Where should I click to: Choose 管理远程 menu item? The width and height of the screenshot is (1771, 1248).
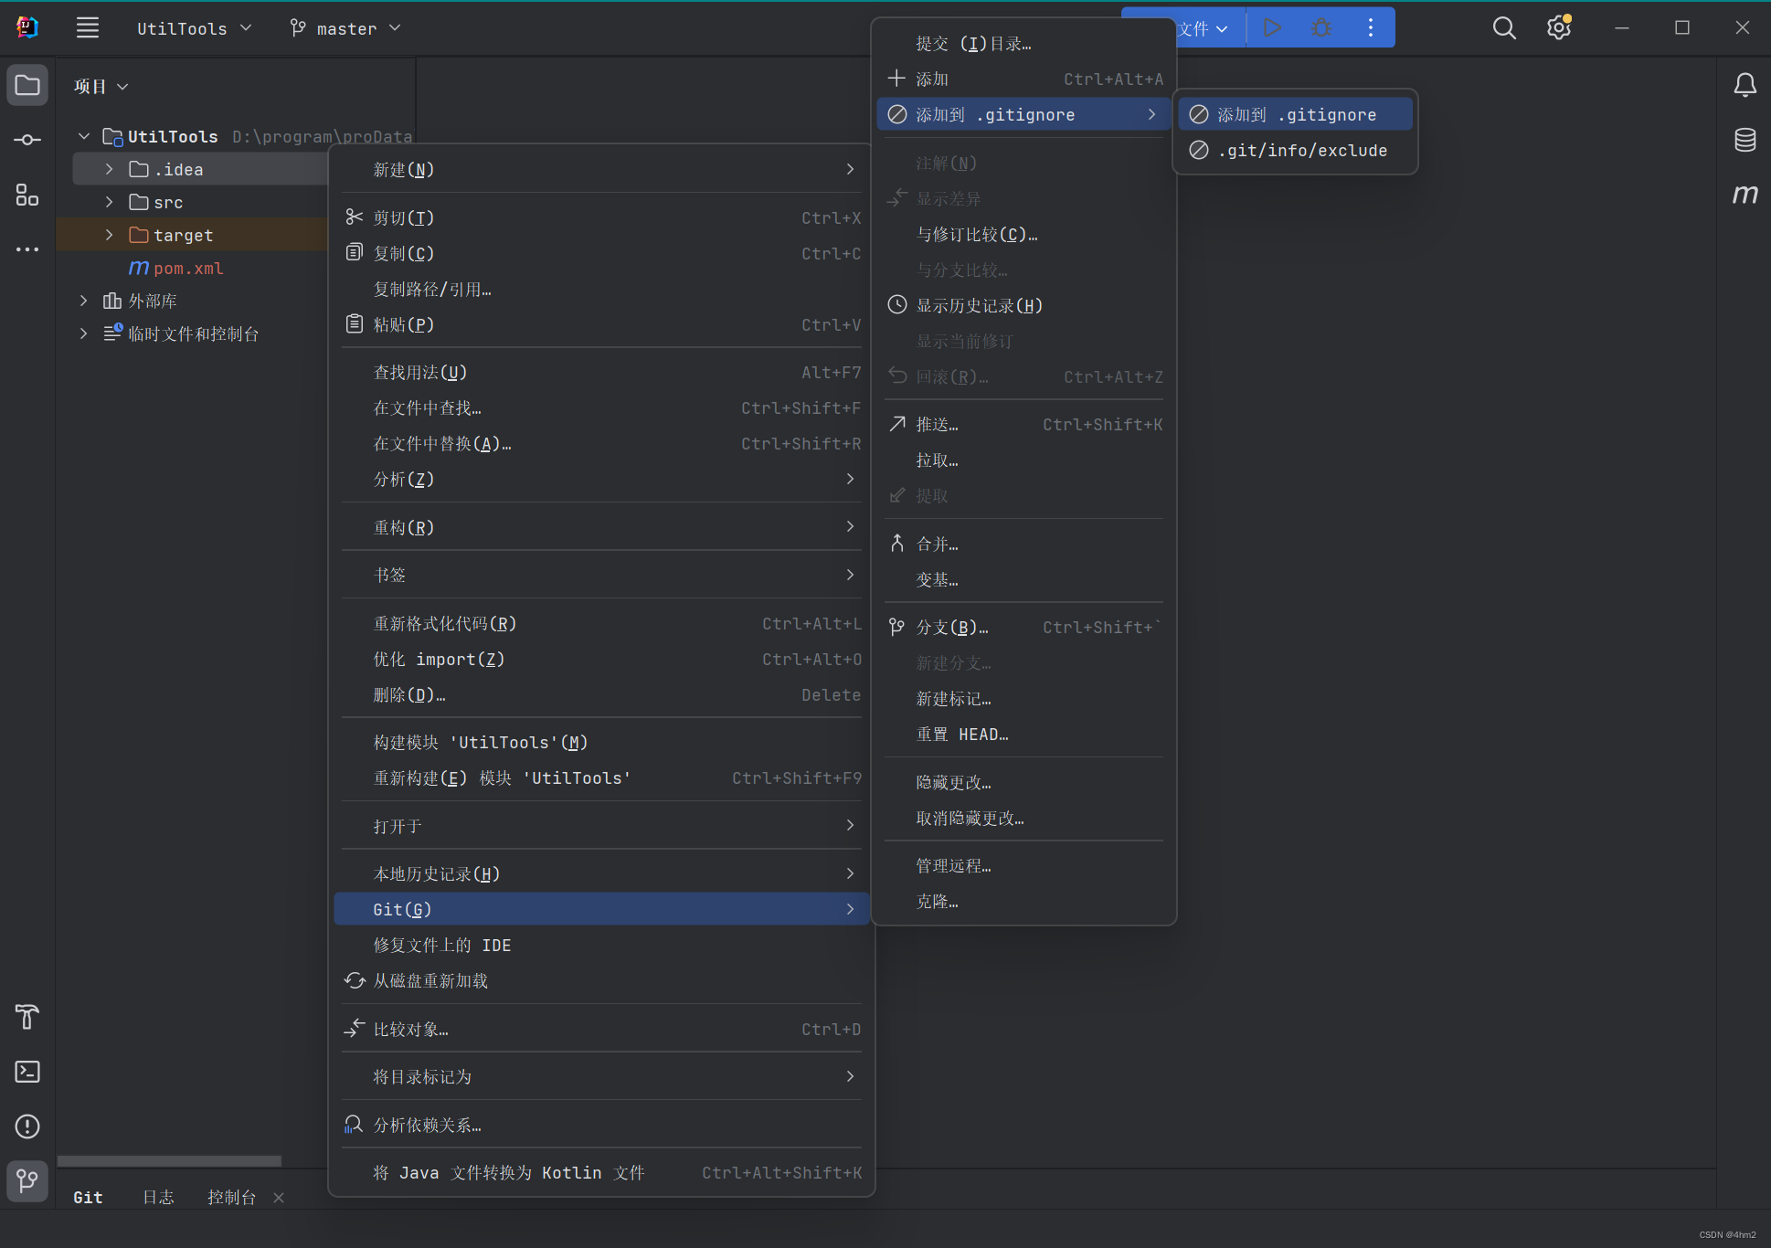[x=1023, y=865]
